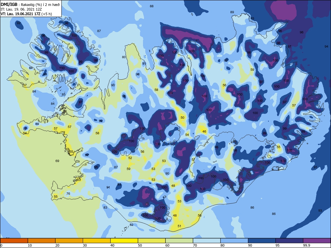The image size is (331, 248).
Task: Click the humidity value '76' on the map
Action: [x=68, y=193]
